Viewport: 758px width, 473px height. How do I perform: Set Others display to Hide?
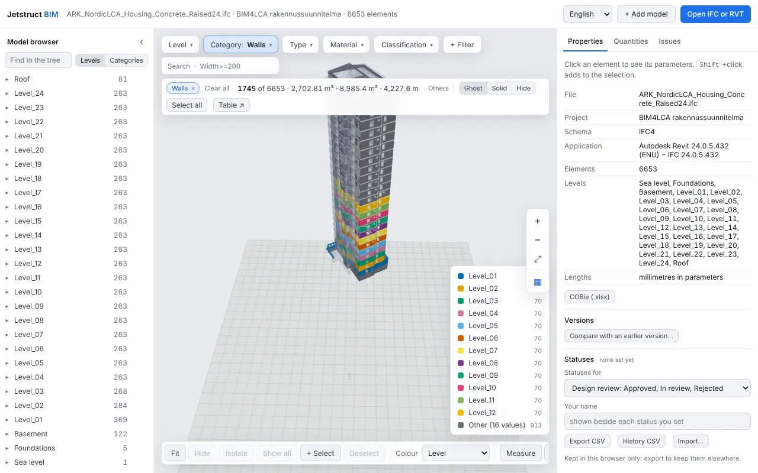pyautogui.click(x=523, y=88)
